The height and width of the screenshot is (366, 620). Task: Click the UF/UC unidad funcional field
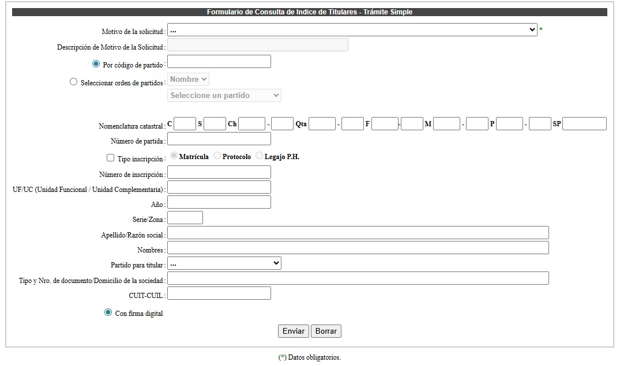click(219, 187)
